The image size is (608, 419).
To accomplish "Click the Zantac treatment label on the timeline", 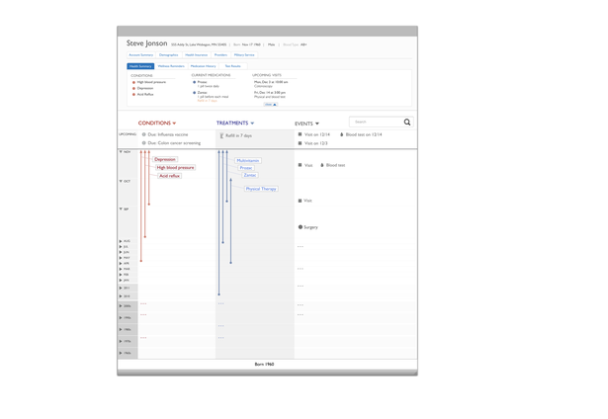I will click(250, 175).
